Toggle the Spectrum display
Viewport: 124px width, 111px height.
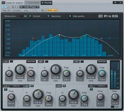[49, 16]
